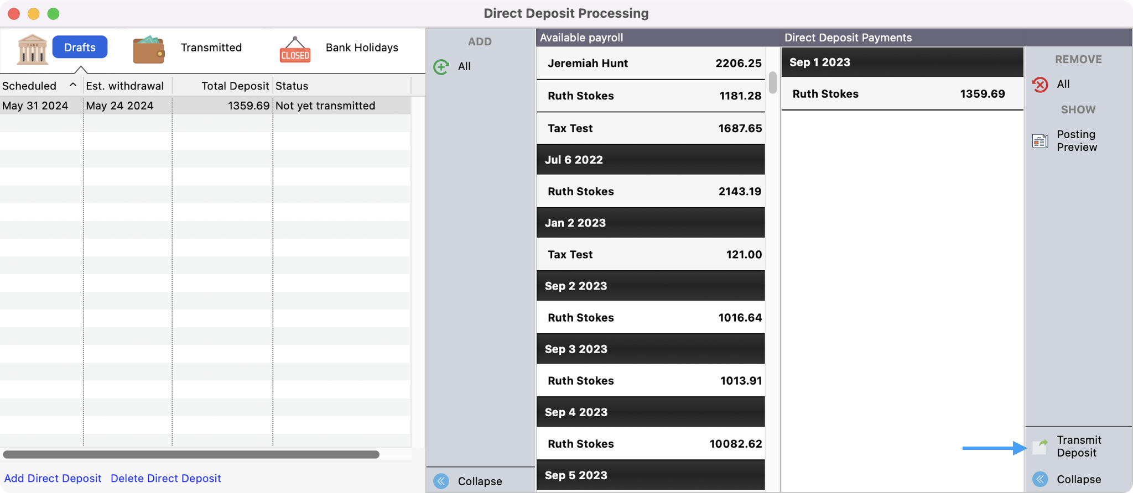The width and height of the screenshot is (1133, 493).
Task: Click the Transmit Deposit arrow icon
Action: pos(1040,447)
